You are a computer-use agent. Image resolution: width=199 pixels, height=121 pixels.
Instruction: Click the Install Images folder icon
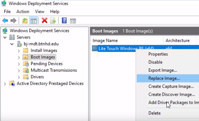[26, 50]
